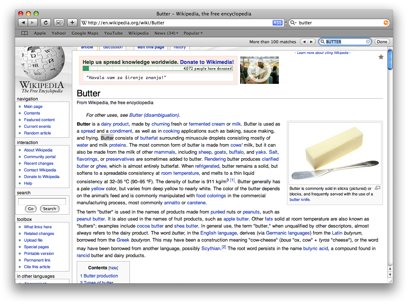Jump to 1 Butter production section
408x304 pixels.
point(99,276)
